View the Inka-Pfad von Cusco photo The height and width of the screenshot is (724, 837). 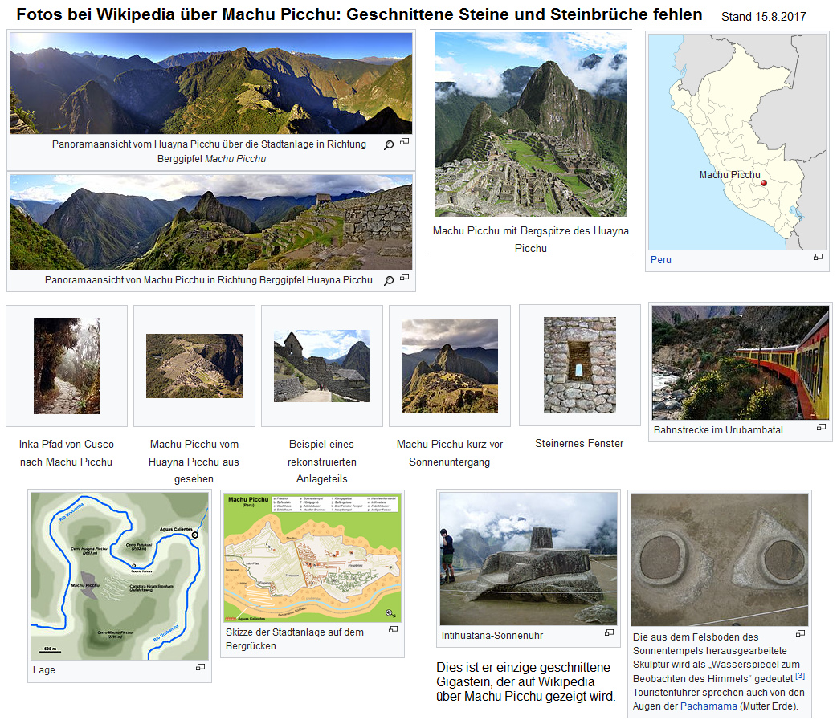tap(66, 365)
